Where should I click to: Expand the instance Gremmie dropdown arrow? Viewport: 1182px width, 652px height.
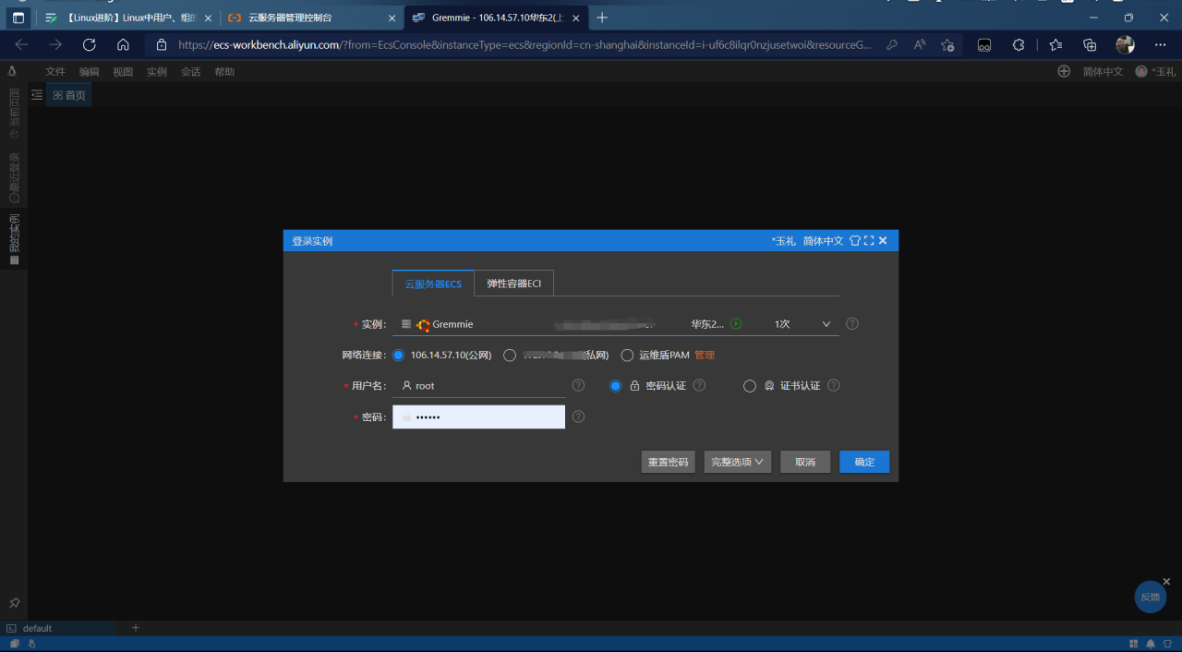pyautogui.click(x=826, y=324)
